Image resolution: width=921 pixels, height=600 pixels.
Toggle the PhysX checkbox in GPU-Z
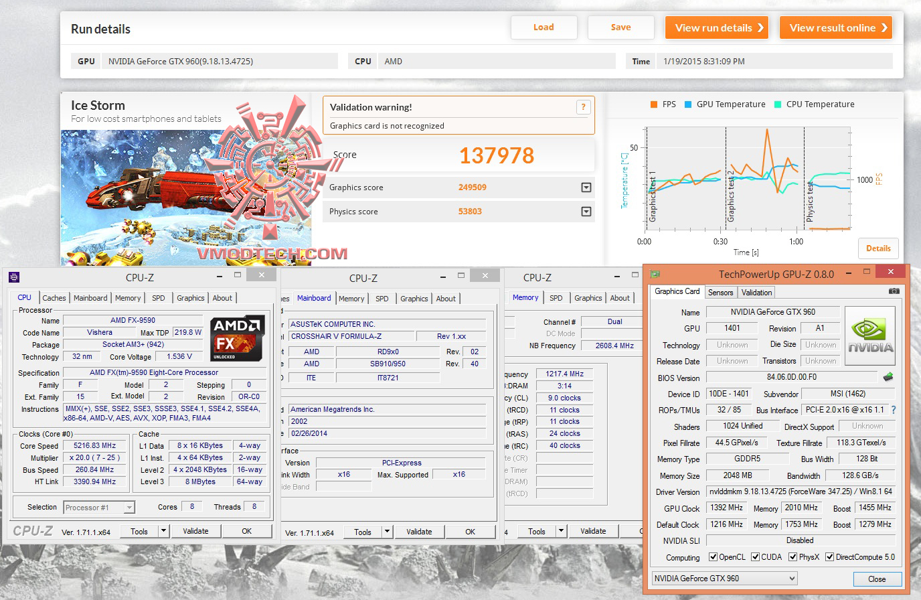click(x=792, y=556)
